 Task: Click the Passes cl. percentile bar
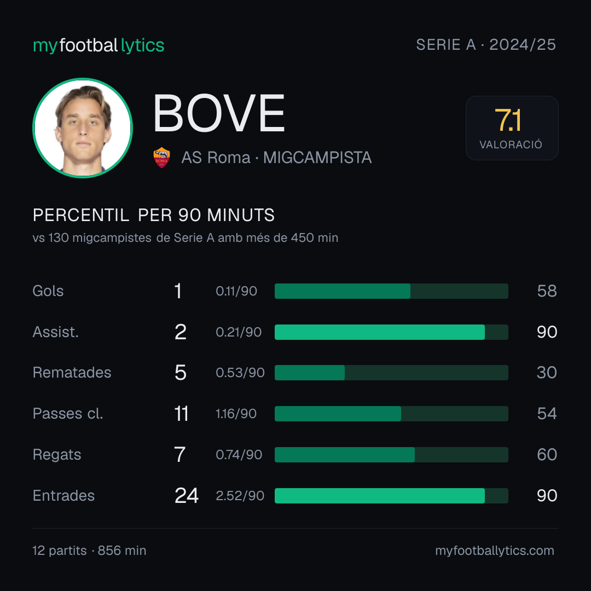click(391, 414)
